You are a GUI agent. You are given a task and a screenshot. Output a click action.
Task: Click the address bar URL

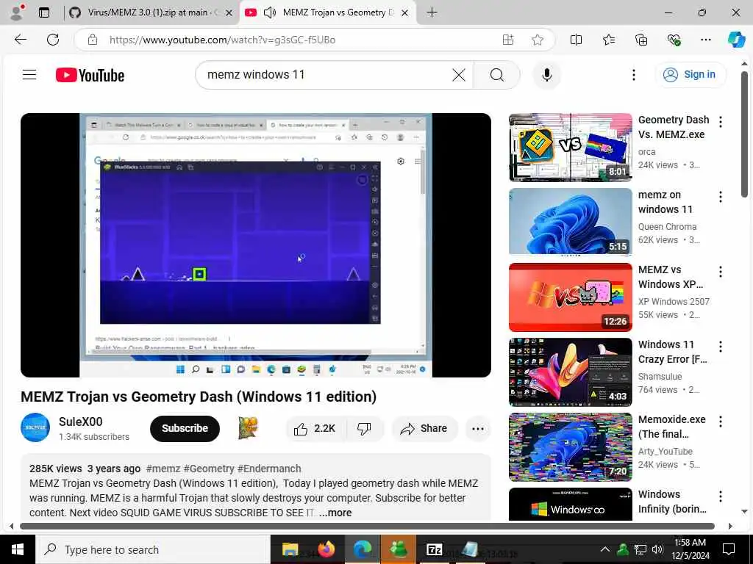pos(222,40)
